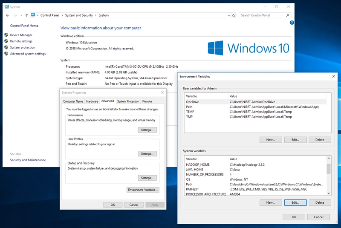341x228 pixels.
Task: Refresh the Control Panel address bar
Action: coord(233,15)
